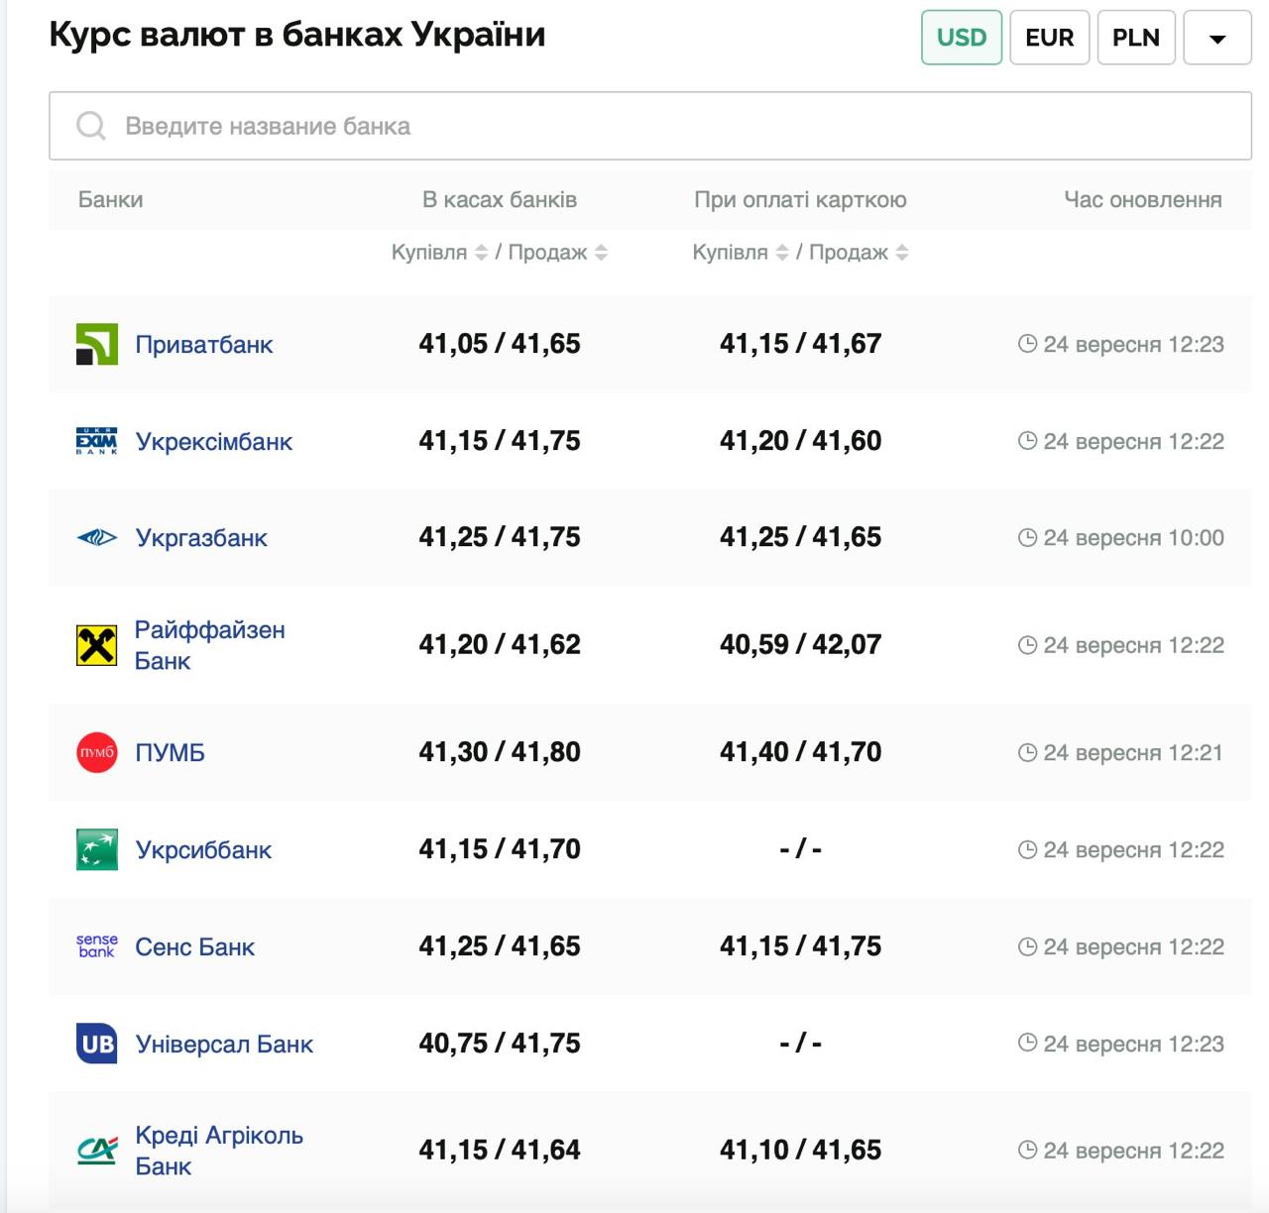Open the Універсал Банк link
Screen dimensions: 1269x1213
click(224, 1044)
